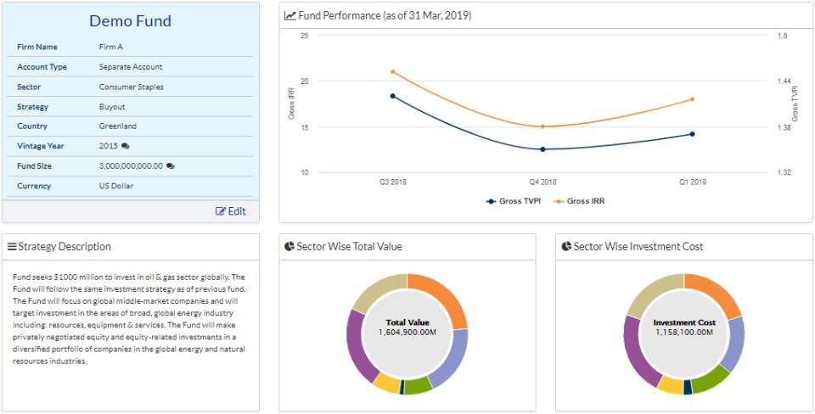
Task: Click the Gross IRR data point at Q1 2019
Action: 692,99
